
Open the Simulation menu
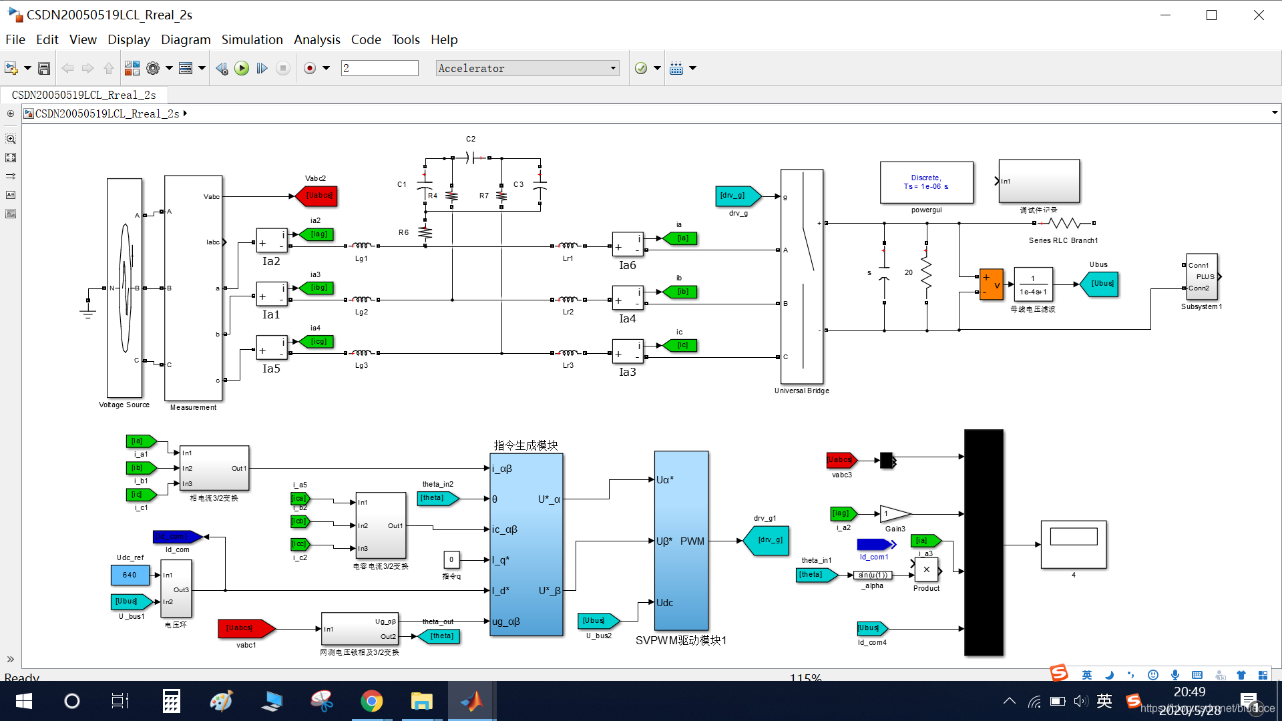252,39
